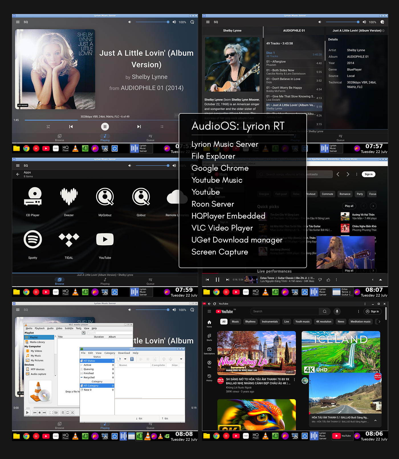Click the YouTube search magnifier button
Screen dimensions: 399x459
pos(325,311)
